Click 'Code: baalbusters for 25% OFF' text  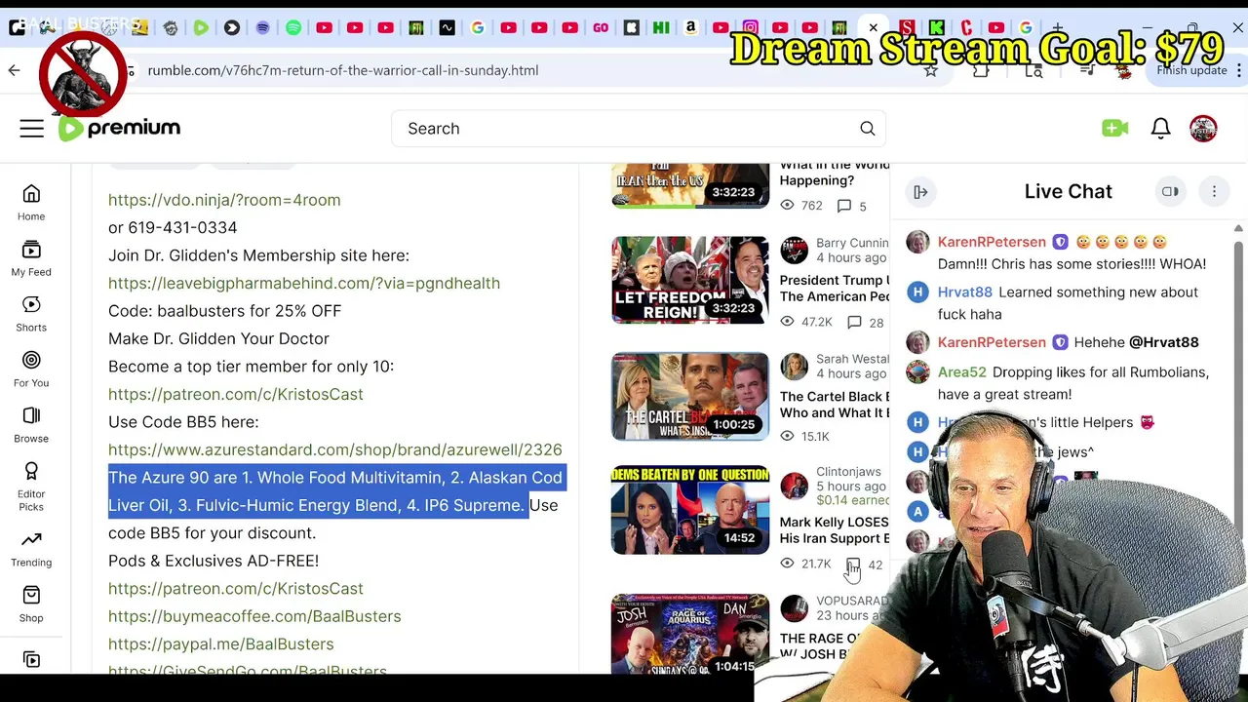pos(224,311)
